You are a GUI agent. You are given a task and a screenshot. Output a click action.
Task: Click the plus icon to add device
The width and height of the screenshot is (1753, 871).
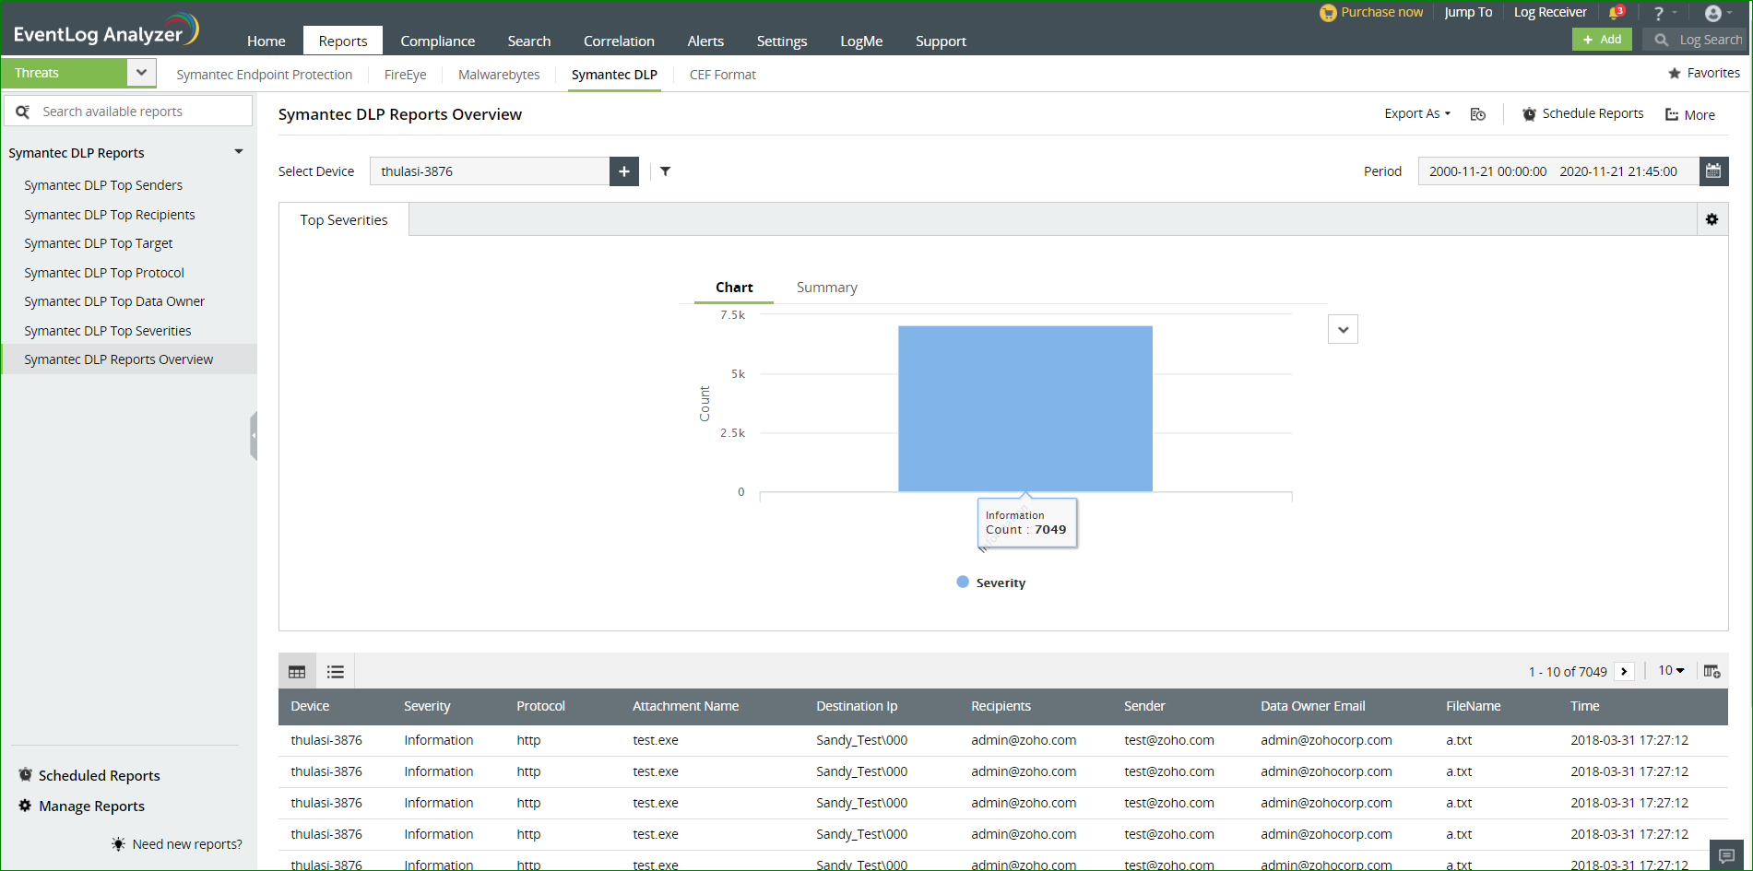point(624,171)
